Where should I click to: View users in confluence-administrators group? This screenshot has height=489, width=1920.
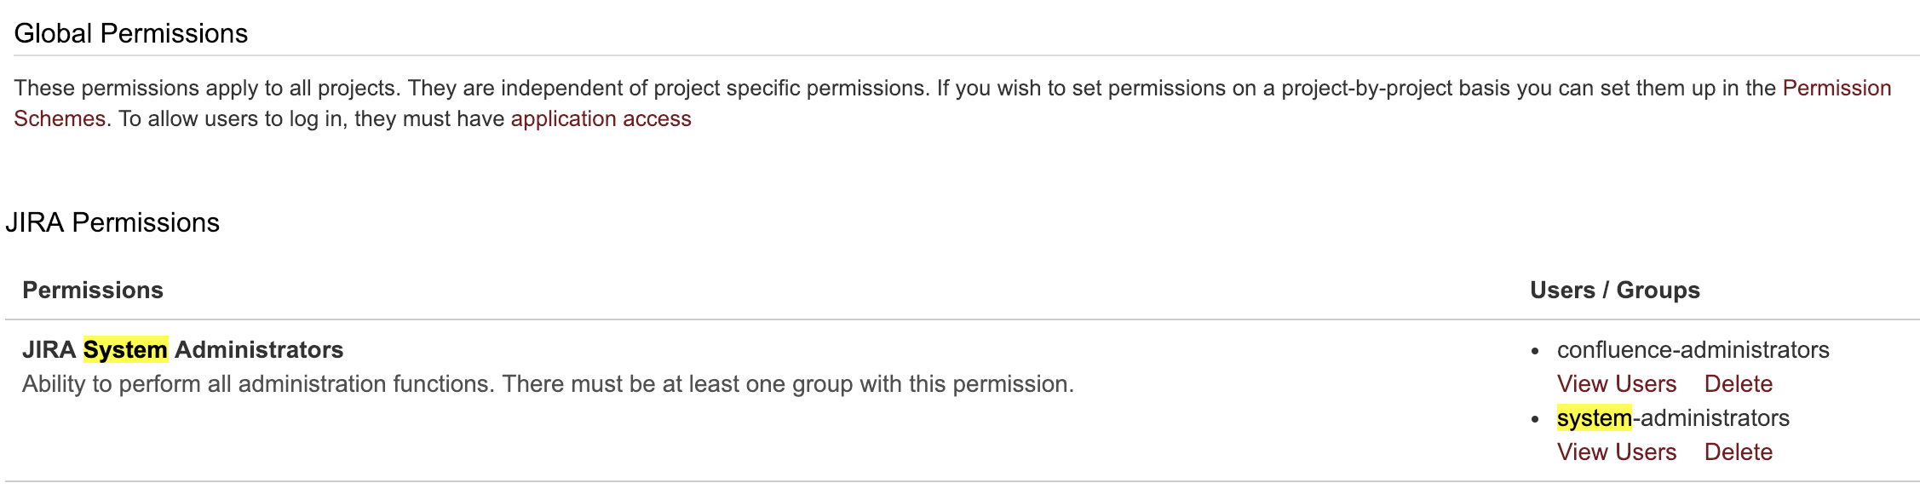tap(1616, 384)
